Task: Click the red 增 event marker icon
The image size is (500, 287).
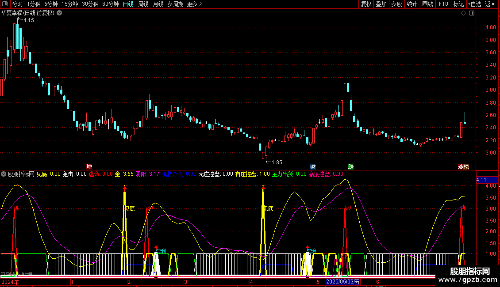Action: pyautogui.click(x=89, y=167)
